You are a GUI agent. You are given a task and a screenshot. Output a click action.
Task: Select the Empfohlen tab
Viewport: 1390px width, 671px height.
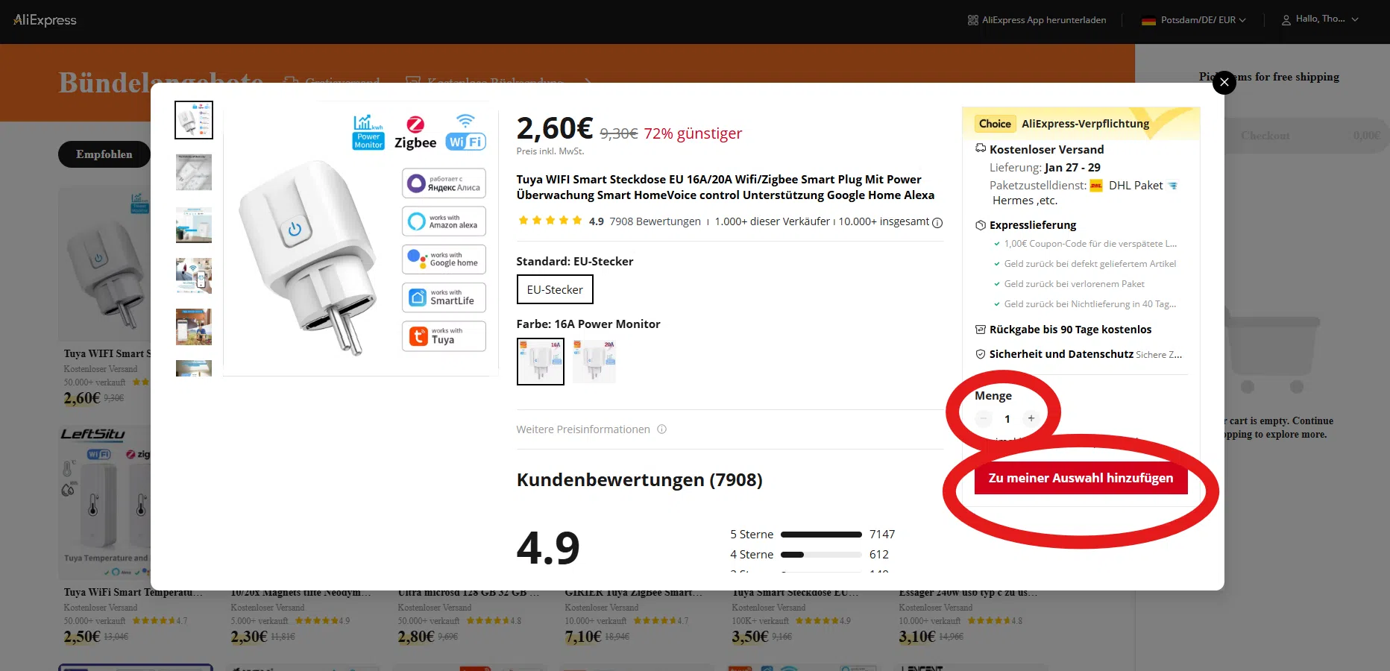tap(104, 154)
